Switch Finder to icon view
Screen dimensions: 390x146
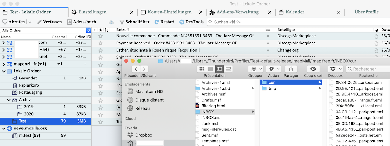pyautogui.click(x=202, y=69)
